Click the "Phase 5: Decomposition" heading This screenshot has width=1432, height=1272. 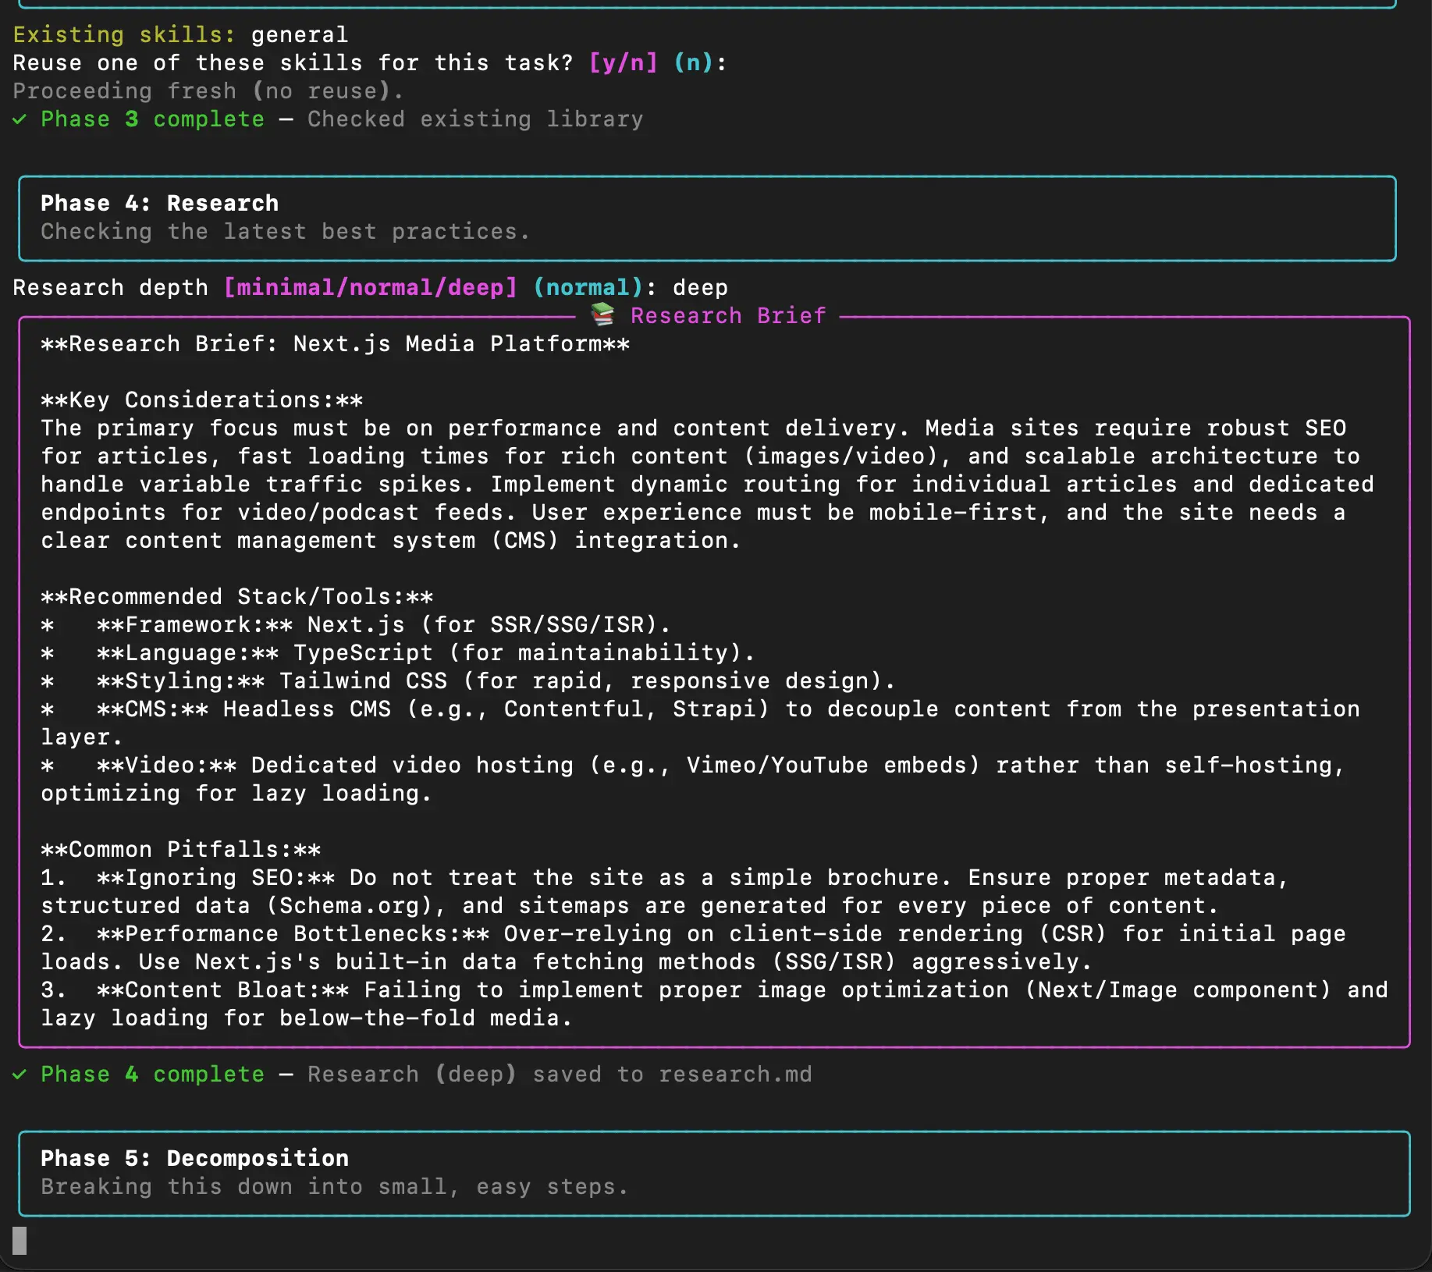pos(195,1159)
